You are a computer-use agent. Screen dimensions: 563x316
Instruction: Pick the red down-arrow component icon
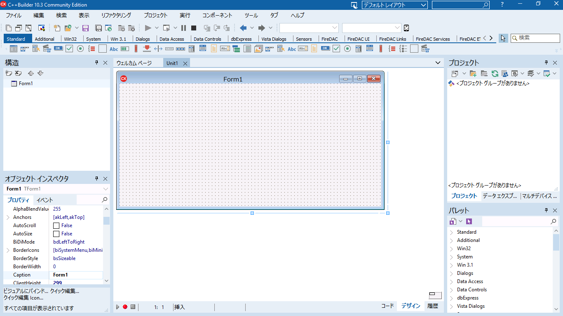[x=147, y=49]
